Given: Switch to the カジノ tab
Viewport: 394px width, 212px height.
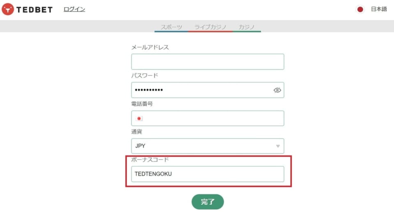Looking at the screenshot, I should tap(247, 27).
